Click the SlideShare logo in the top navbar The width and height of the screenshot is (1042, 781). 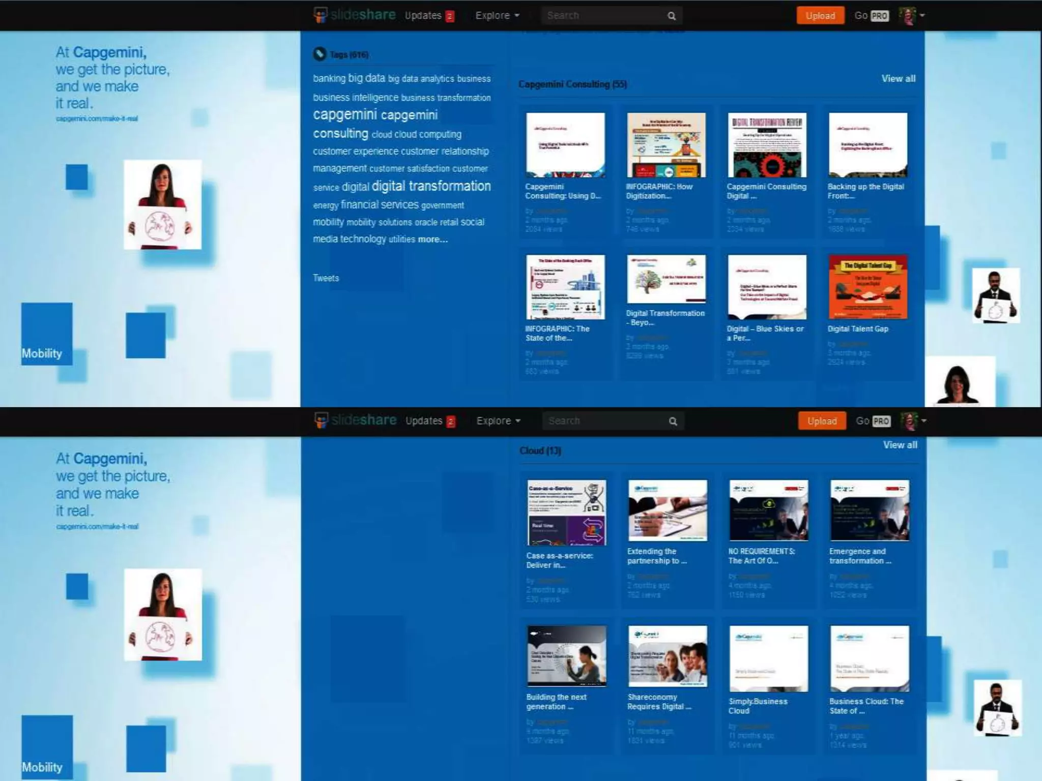(355, 15)
